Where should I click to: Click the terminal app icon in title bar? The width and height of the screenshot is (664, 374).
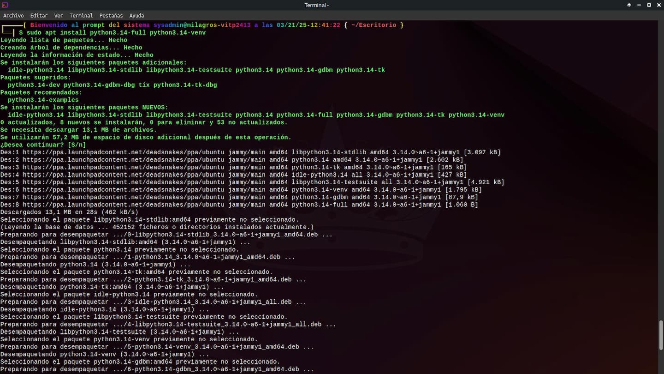tap(5, 5)
